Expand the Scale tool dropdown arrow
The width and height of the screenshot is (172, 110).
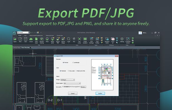tap(69, 43)
